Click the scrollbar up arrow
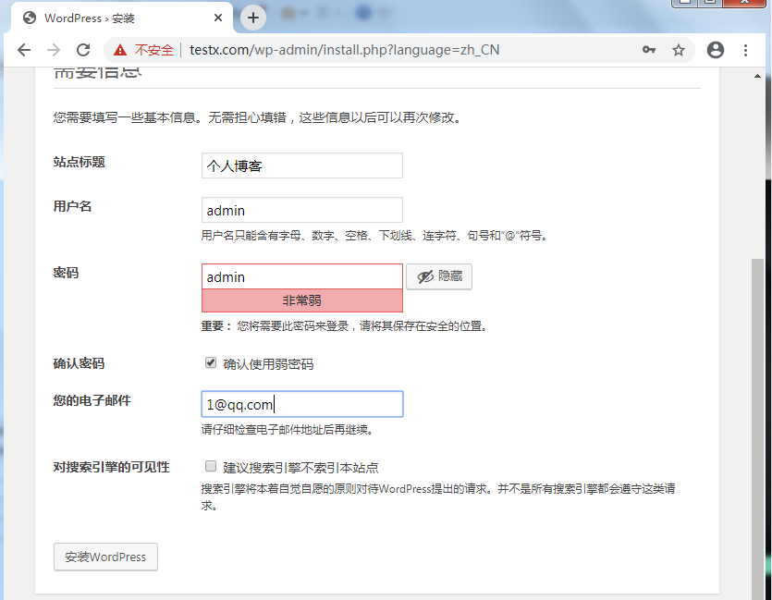The height and width of the screenshot is (600, 772). point(757,77)
